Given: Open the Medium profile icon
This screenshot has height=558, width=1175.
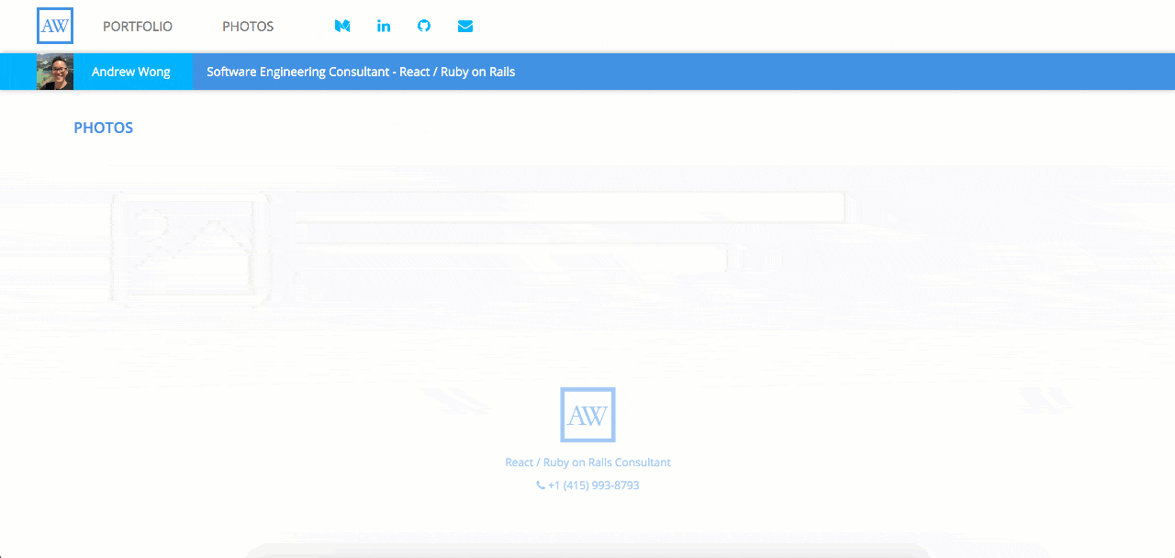Looking at the screenshot, I should (342, 26).
